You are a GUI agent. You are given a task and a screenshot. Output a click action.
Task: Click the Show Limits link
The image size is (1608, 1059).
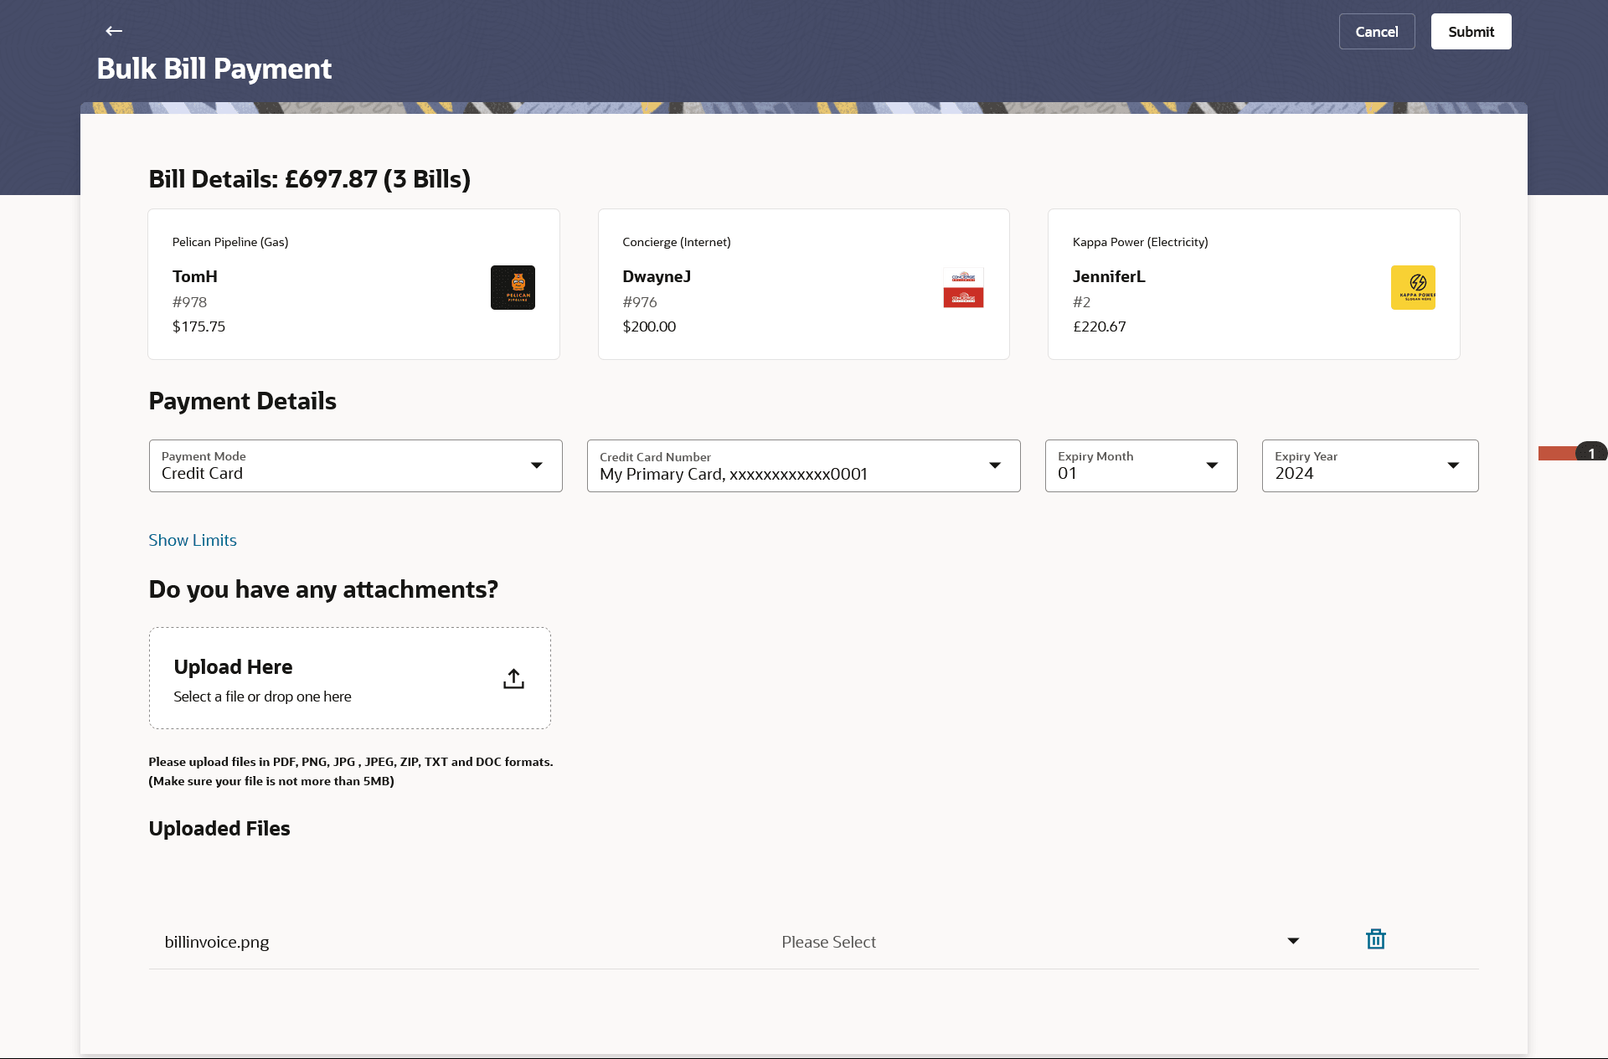[193, 540]
